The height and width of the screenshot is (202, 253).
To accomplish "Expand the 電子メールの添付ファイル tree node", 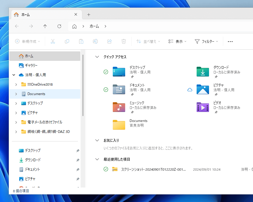I will [16, 122].
